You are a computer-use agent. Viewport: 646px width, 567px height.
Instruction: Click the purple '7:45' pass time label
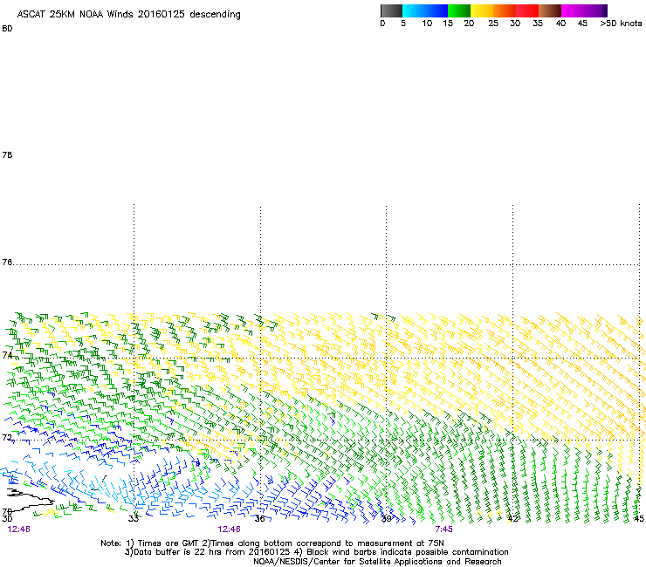click(x=443, y=529)
